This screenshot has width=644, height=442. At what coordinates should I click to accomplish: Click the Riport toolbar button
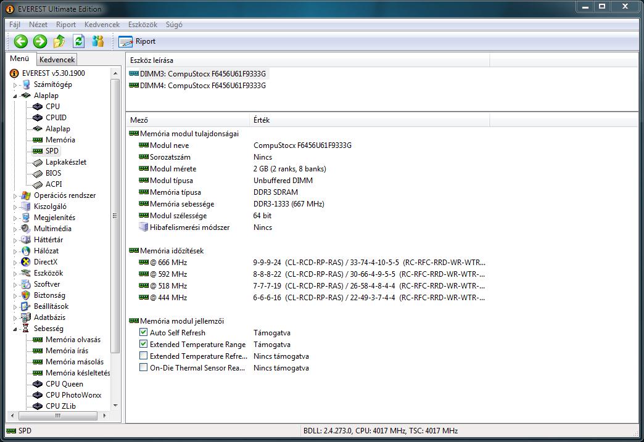137,41
